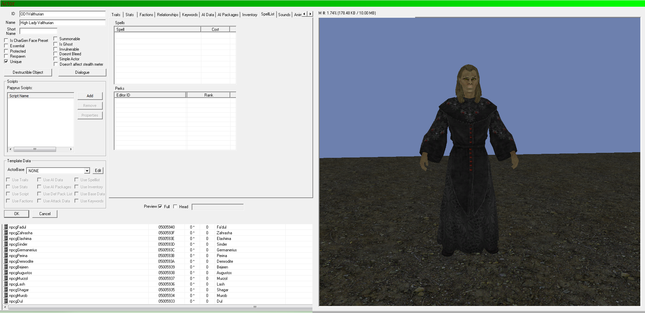The image size is (645, 313).
Task: Select the icon next to npcgMurzol
Action: (6, 278)
